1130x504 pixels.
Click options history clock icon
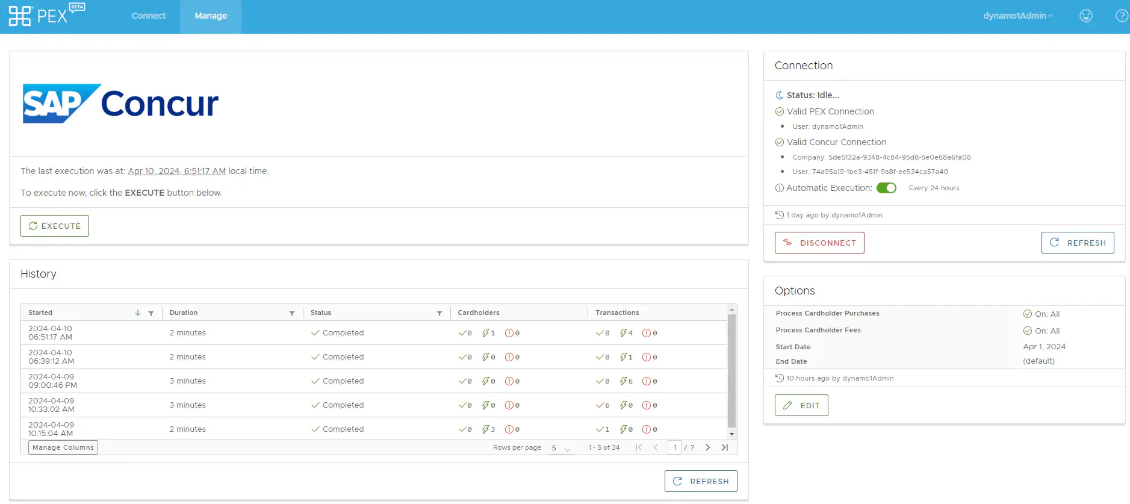[x=779, y=378]
